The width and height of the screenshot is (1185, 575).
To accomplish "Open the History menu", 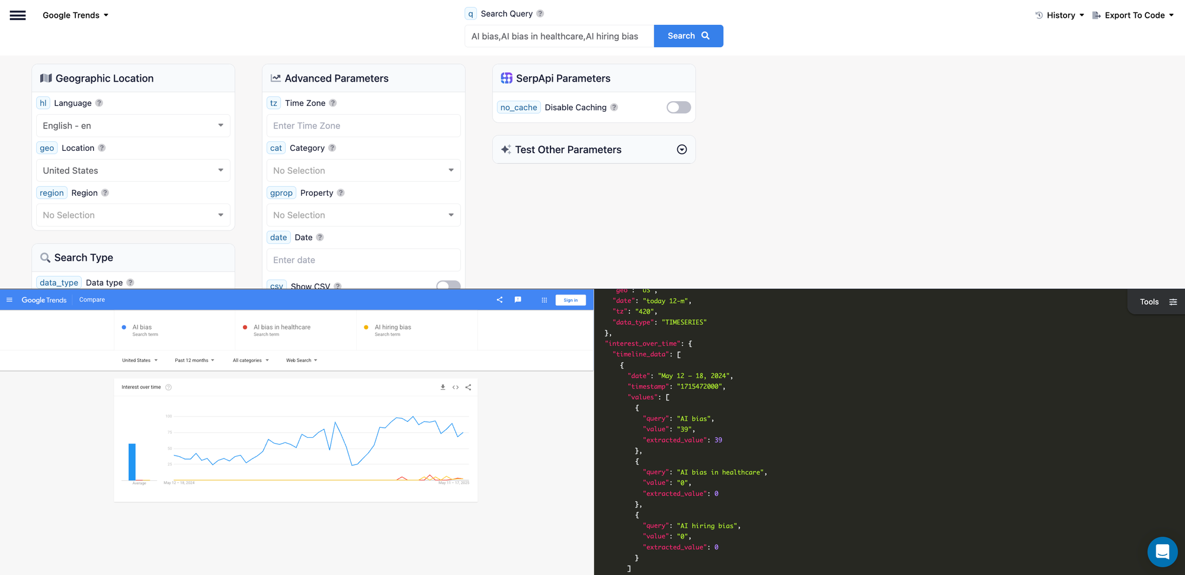I will (1060, 15).
